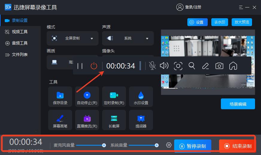Return to main window via home icon
The width and height of the screenshot is (261, 155).
click(233, 66)
